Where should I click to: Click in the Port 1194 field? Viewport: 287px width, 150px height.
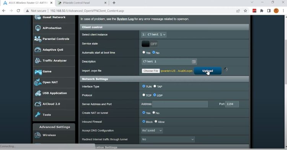[232, 104]
